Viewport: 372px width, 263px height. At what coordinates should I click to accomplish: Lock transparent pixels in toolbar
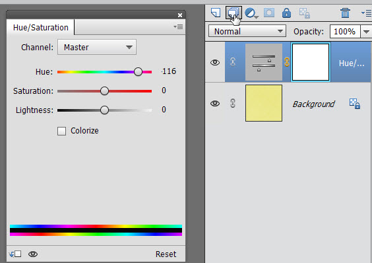[304, 13]
